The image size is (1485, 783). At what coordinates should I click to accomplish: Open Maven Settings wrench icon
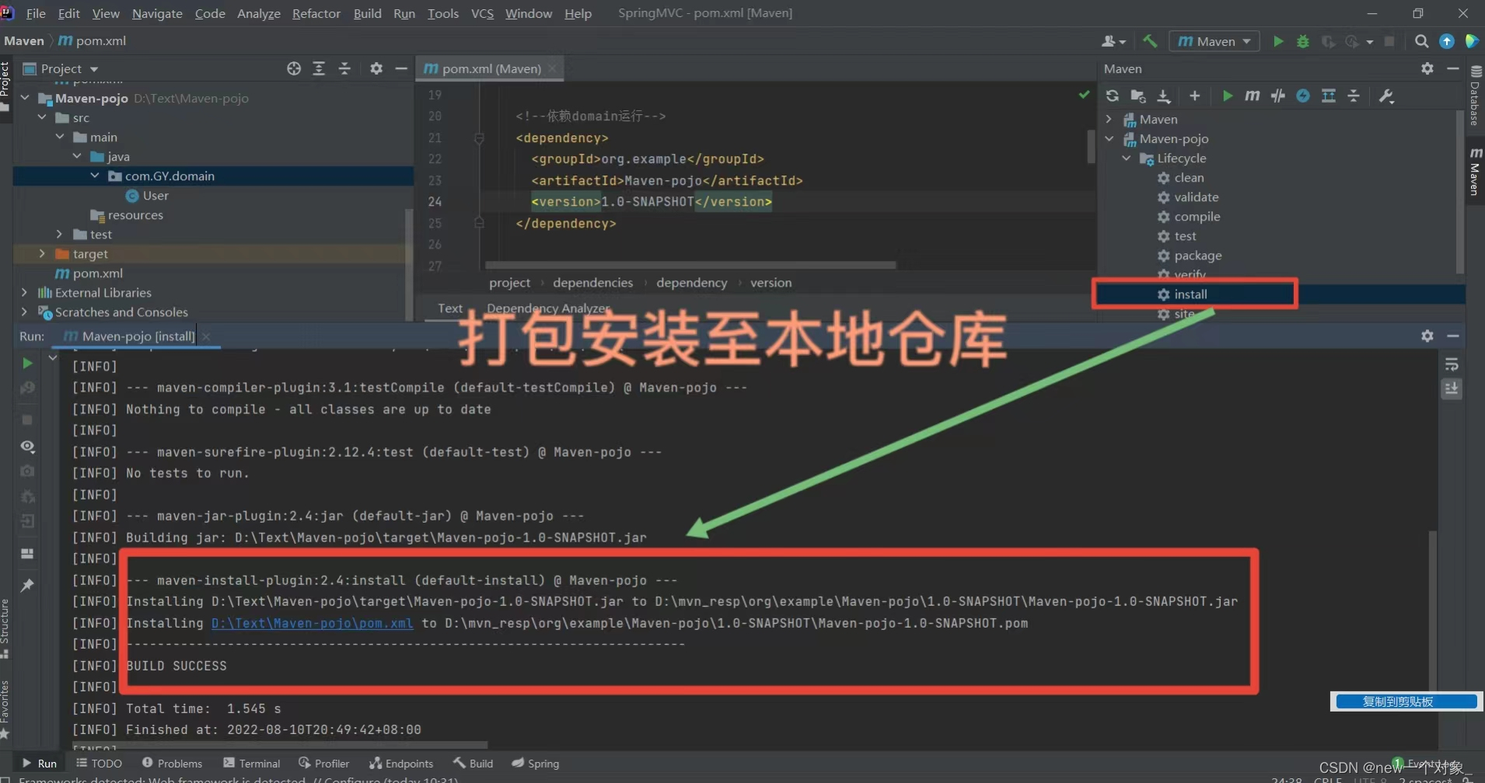click(1386, 96)
